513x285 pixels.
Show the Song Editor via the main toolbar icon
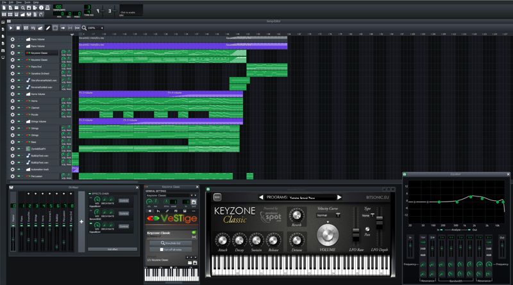click(x=4, y=14)
